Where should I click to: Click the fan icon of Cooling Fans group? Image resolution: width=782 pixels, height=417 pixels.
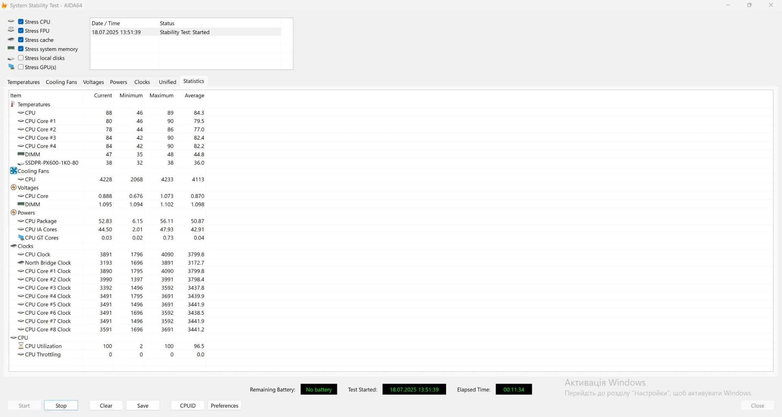click(x=13, y=171)
